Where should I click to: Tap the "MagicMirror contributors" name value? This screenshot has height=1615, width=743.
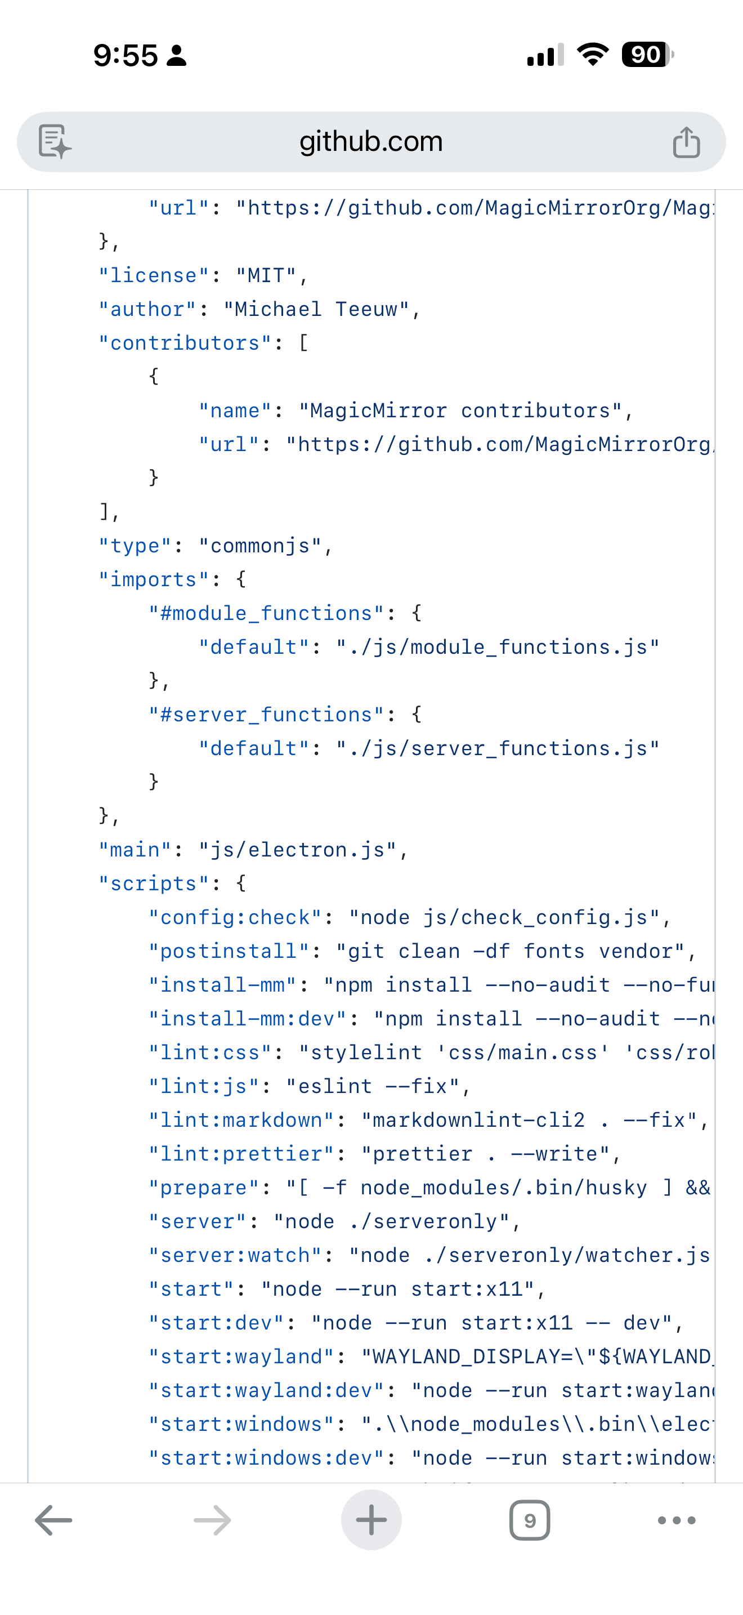pos(460,411)
